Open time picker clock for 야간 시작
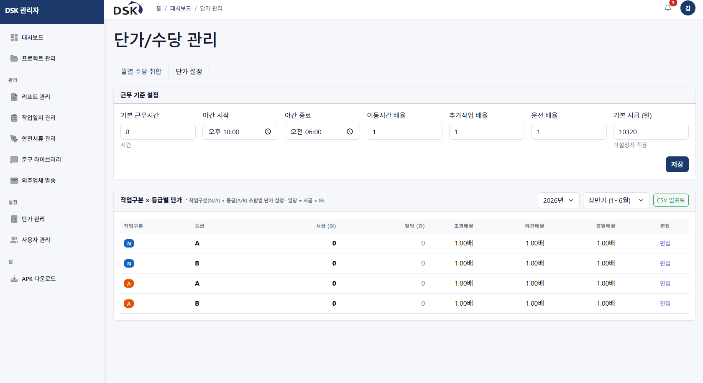 [268, 132]
